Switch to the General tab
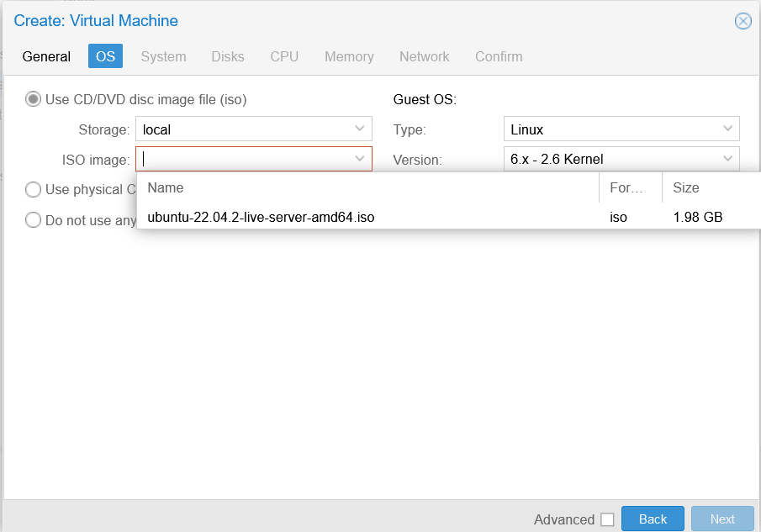 point(46,56)
